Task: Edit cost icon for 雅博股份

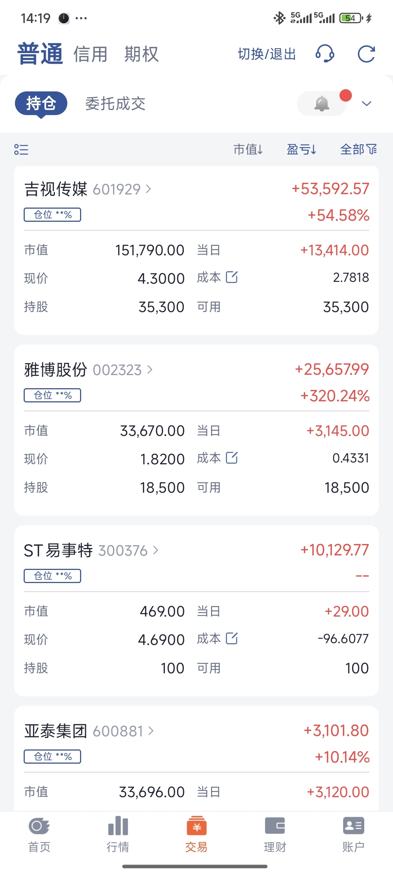Action: 232,458
